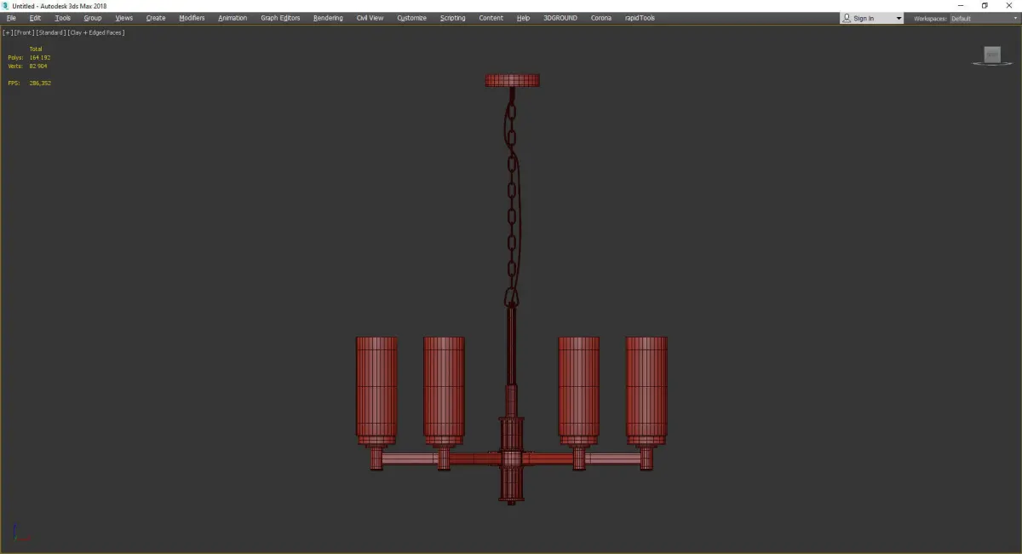The image size is (1022, 554).
Task: Open the Customize menu
Action: pos(412,18)
